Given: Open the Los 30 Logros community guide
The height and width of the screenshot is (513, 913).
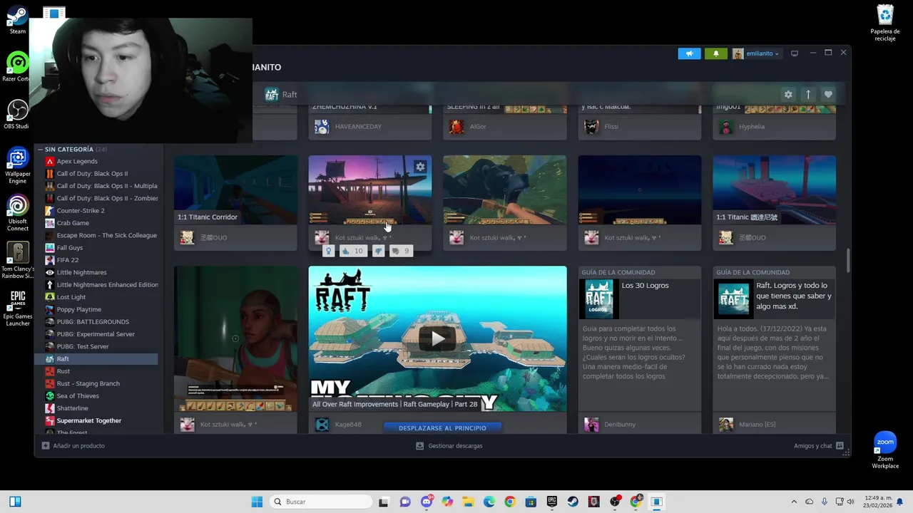Looking at the screenshot, I should (x=640, y=339).
